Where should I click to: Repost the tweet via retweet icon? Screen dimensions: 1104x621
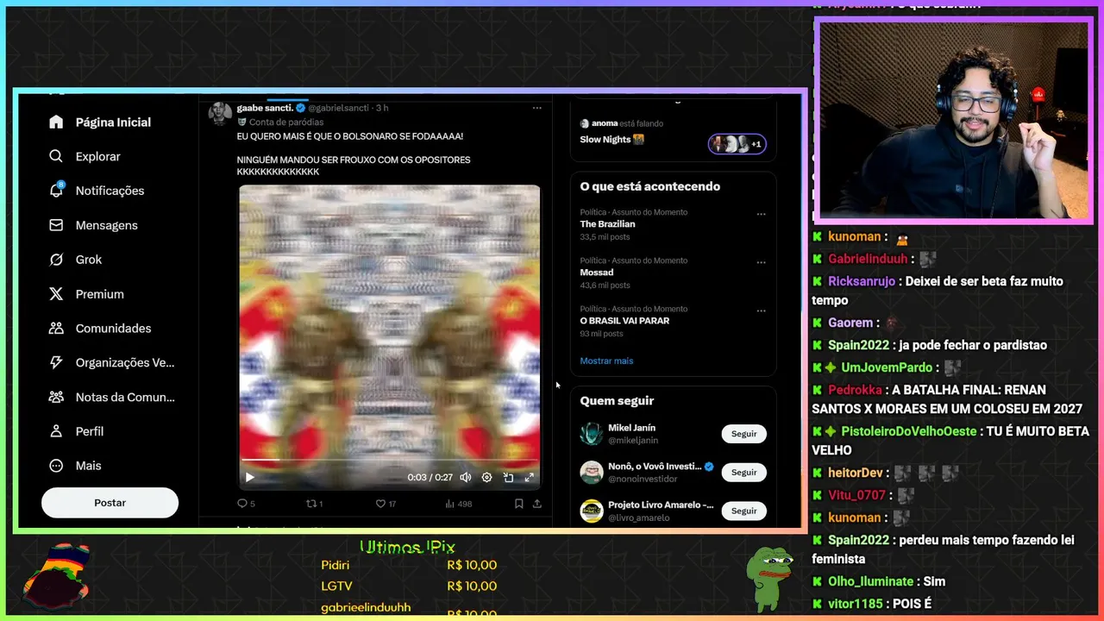(311, 504)
